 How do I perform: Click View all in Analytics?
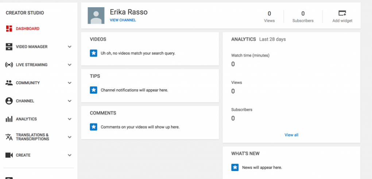291,135
